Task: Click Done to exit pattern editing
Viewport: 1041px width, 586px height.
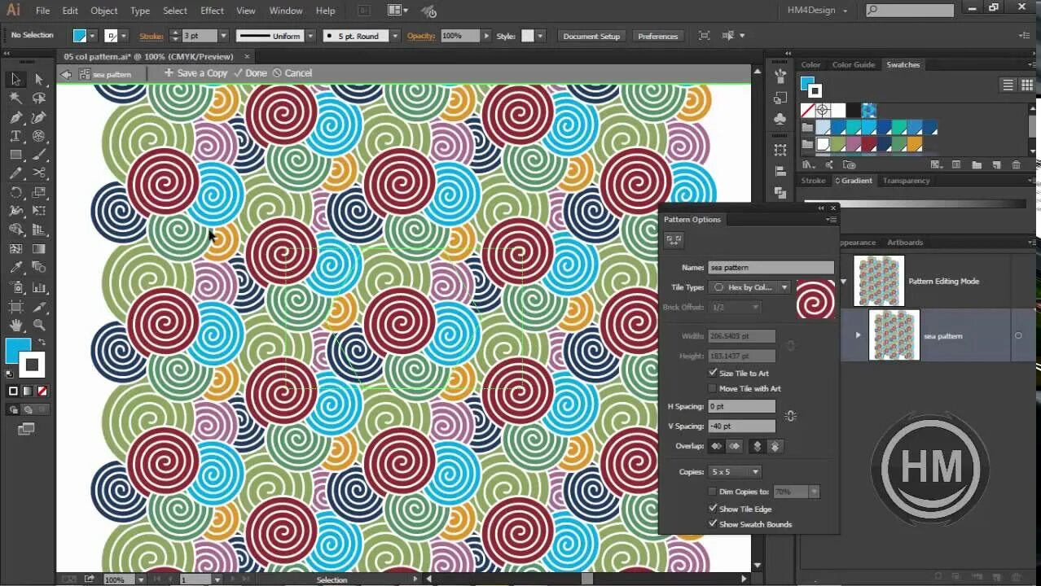Action: point(251,73)
